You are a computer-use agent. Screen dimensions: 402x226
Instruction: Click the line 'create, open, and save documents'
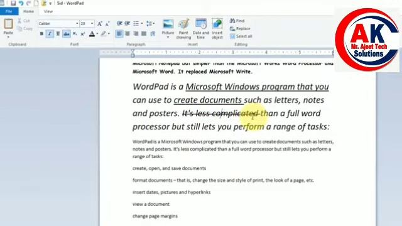coord(169,168)
